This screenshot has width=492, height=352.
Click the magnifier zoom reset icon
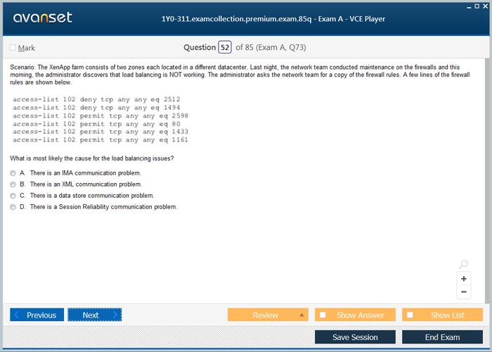pyautogui.click(x=463, y=264)
